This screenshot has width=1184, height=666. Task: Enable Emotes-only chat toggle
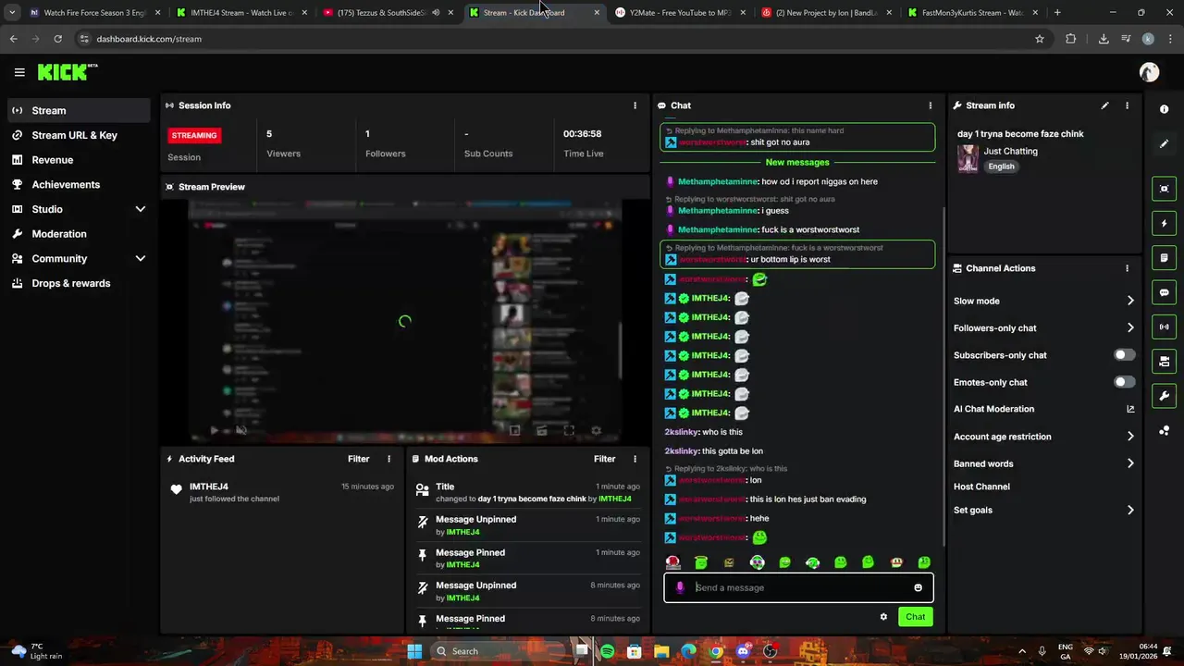[x=1124, y=382]
